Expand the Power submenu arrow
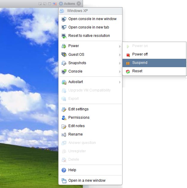The width and height of the screenshot is (187, 188). (120, 46)
